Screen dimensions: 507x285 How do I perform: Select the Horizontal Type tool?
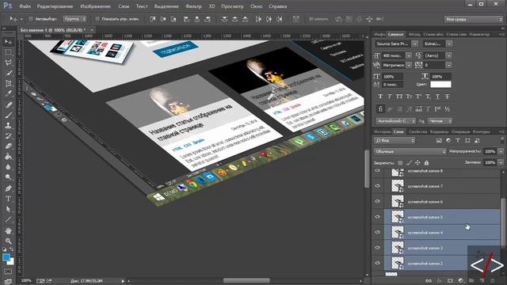(9, 199)
